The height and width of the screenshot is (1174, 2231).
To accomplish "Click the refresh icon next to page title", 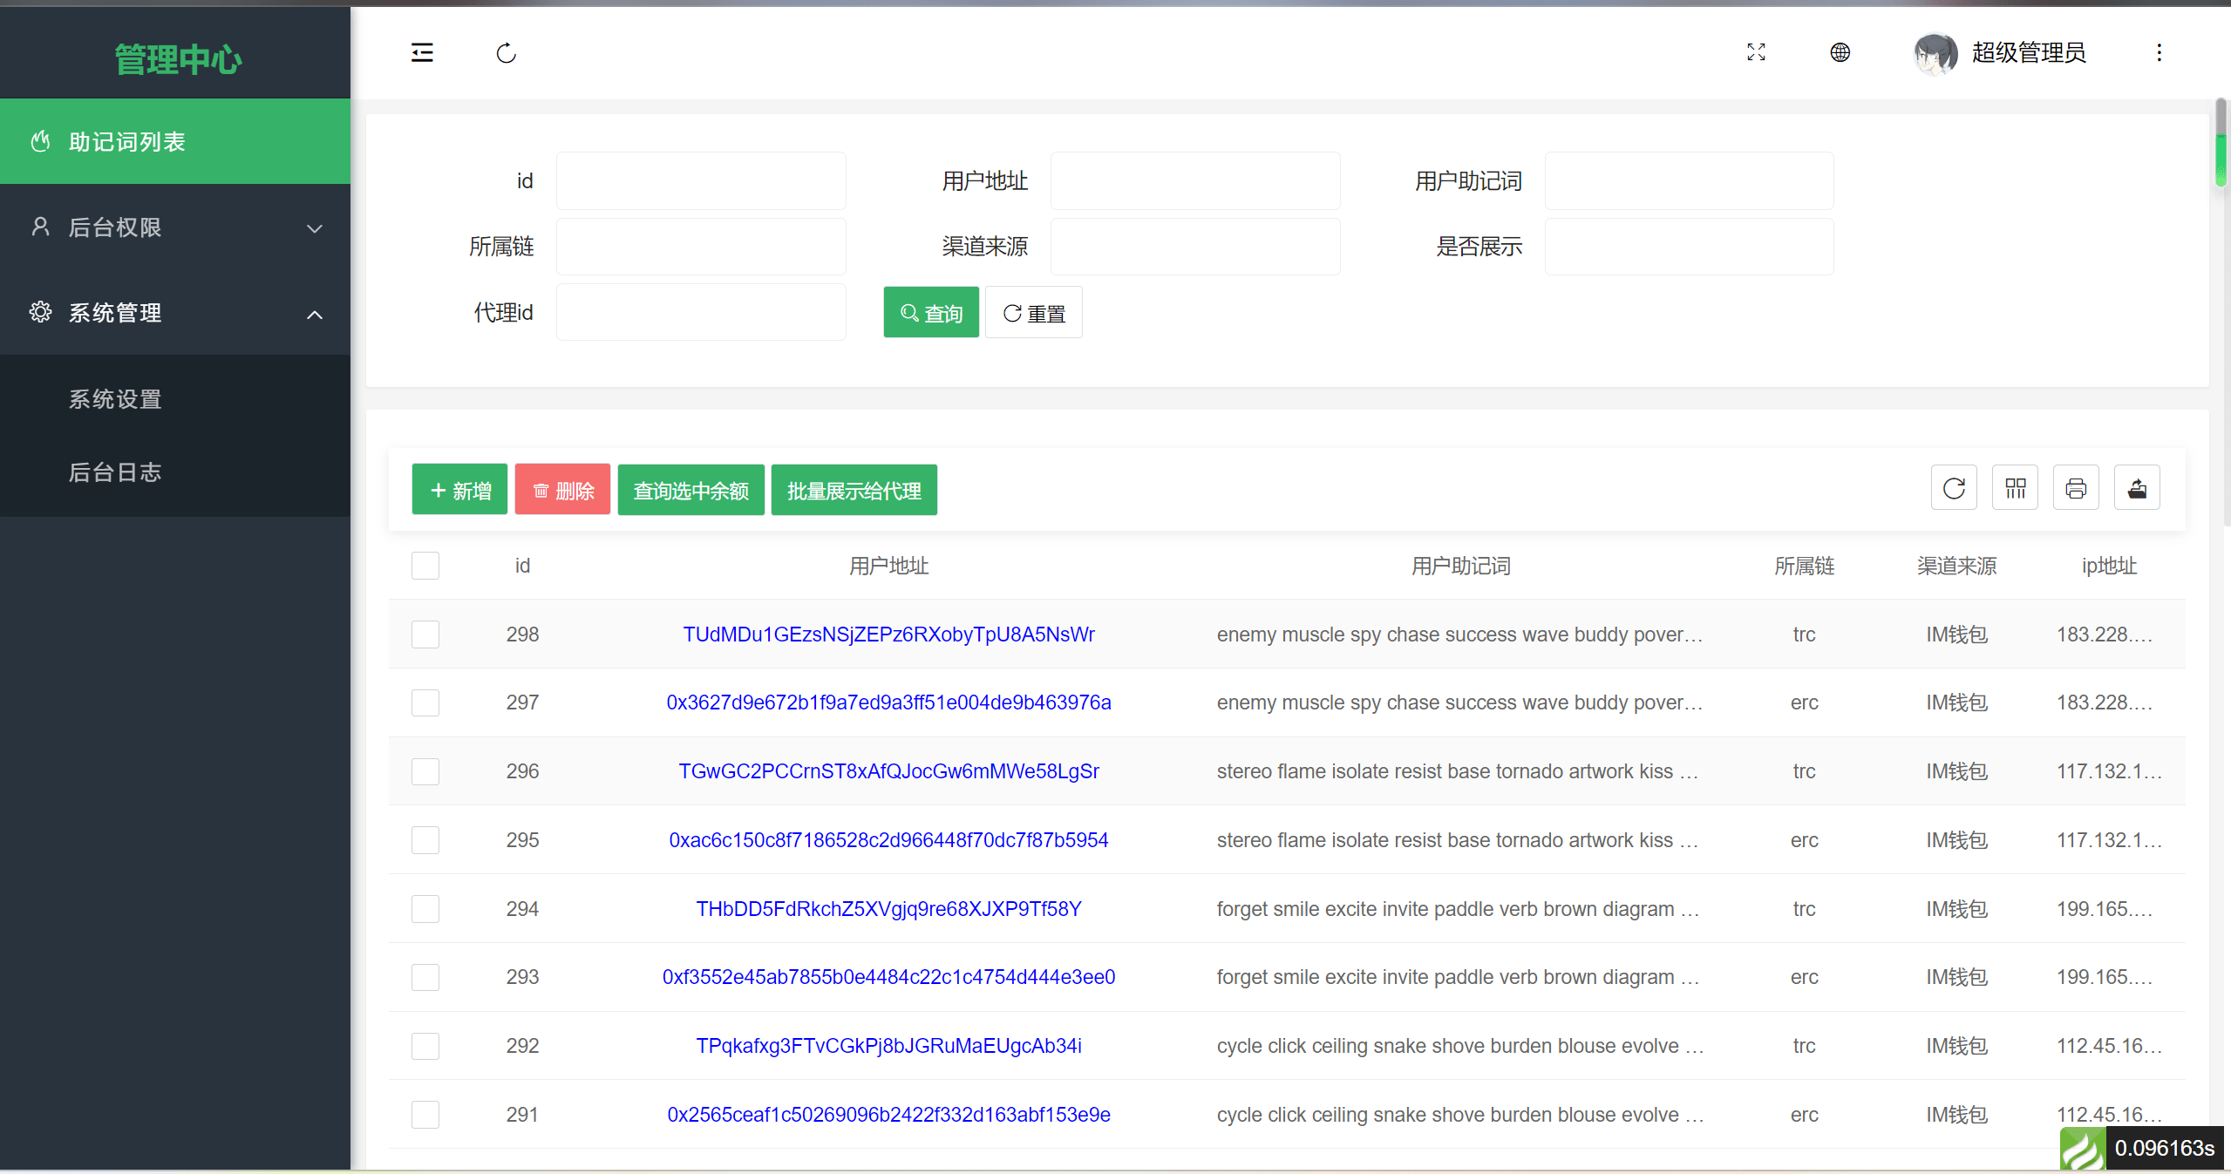I will [x=507, y=51].
